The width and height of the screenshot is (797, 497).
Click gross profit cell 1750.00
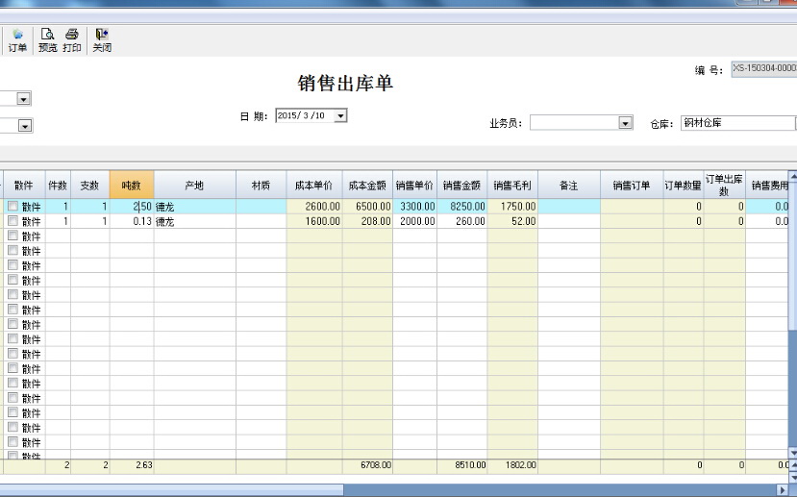tap(512, 207)
